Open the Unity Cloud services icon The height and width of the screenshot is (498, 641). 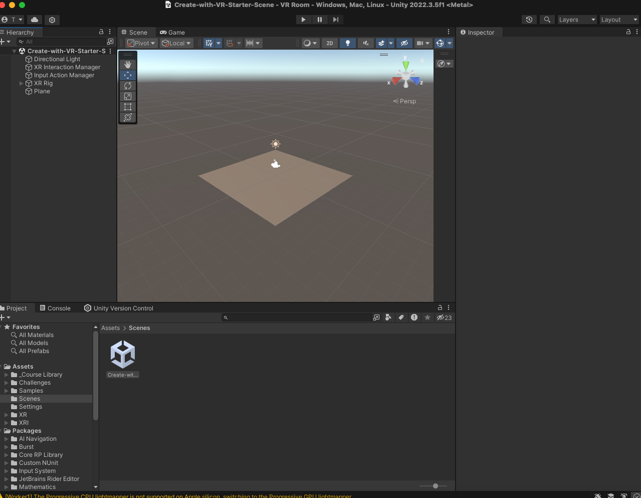[35, 20]
